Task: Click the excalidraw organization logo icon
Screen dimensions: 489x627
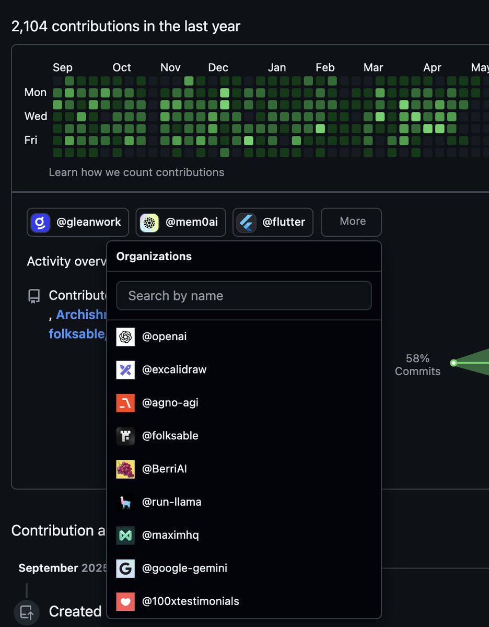Action: point(125,370)
